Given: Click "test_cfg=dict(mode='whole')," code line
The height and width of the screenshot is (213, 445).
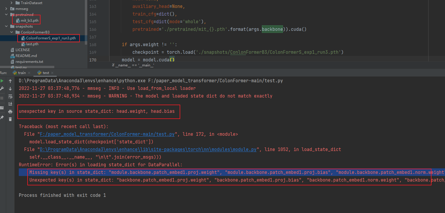Looking at the screenshot, I should [169, 22].
